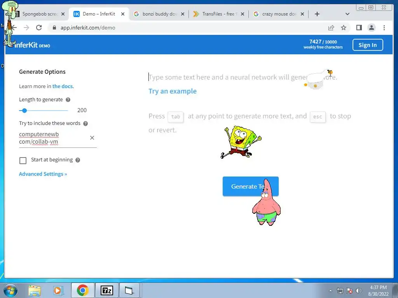Switch to the bonzi buddy Google tab

(x=159, y=14)
